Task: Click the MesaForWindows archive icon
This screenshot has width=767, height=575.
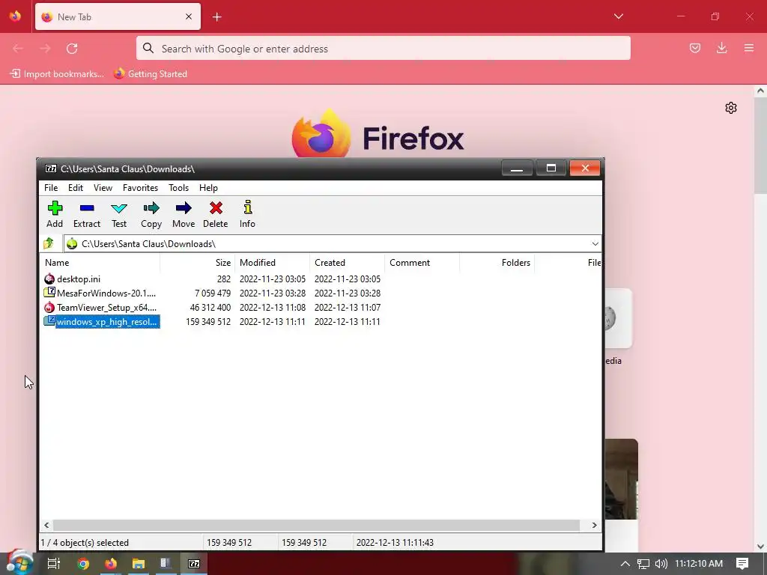Action: [x=49, y=293]
